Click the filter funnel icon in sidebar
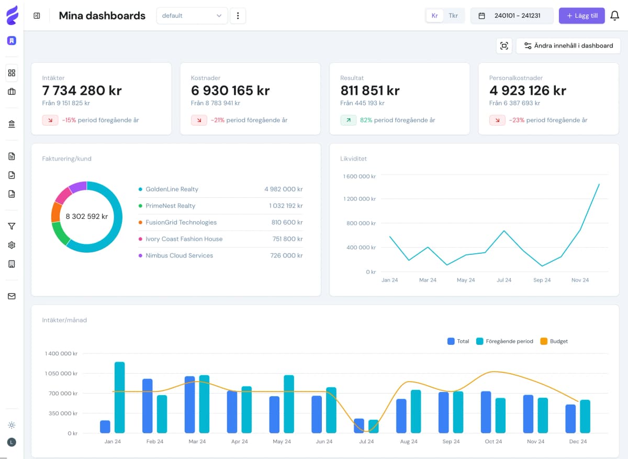Viewport: 628px width, 459px height. tap(12, 226)
